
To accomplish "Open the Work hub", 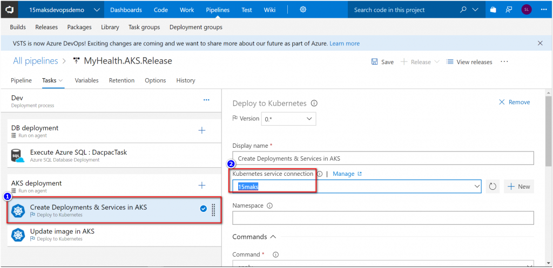I will click(x=187, y=10).
